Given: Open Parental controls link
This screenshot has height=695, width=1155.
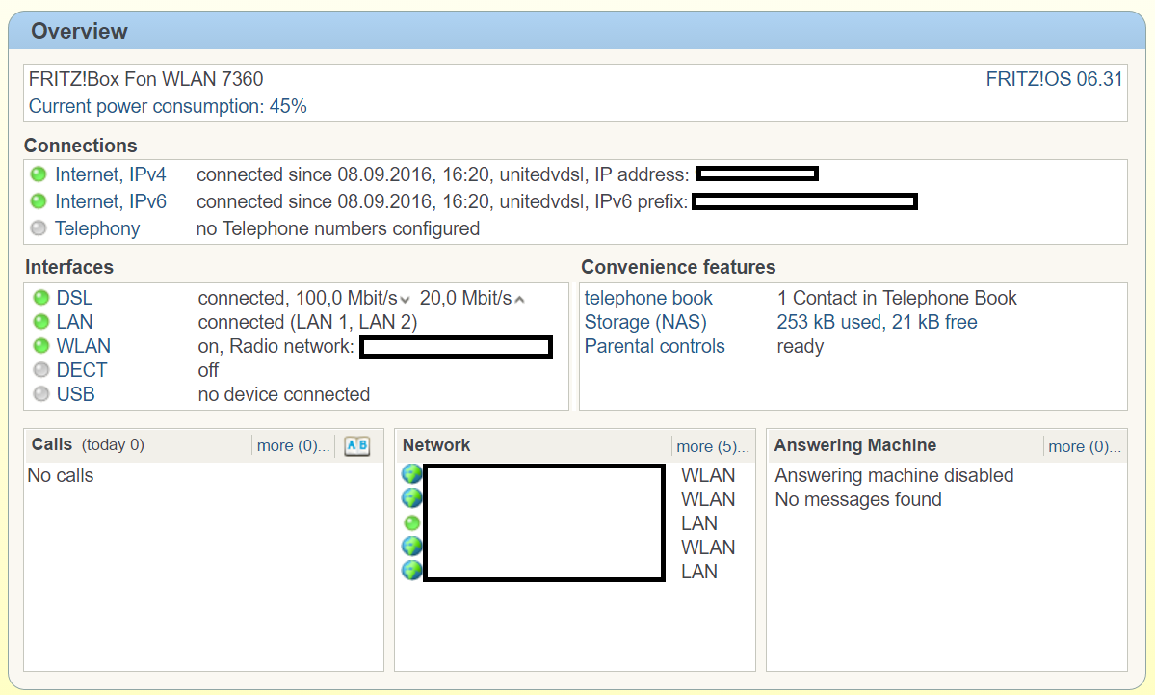Looking at the screenshot, I should pos(654,346).
